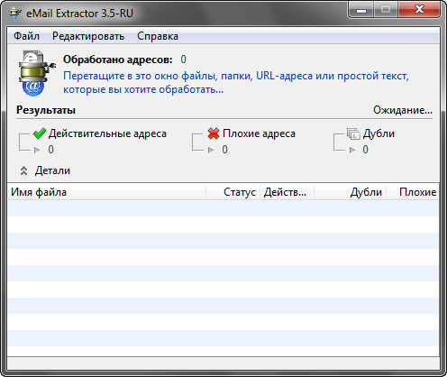447x377 pixels.
Task: Sort by the Статус column header
Action: coord(233,192)
